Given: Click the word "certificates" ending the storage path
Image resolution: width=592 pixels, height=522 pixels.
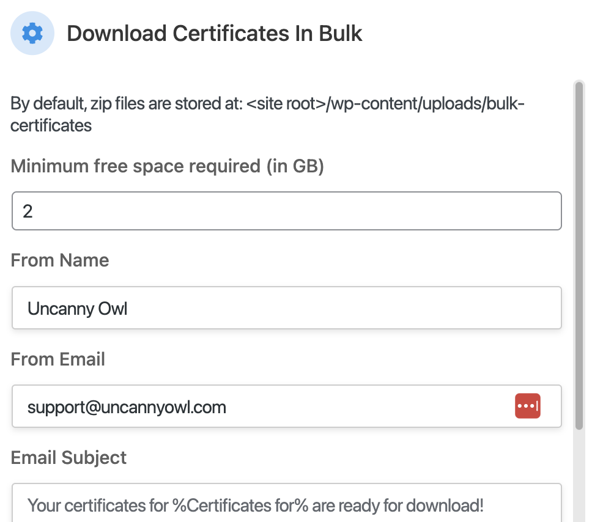Looking at the screenshot, I should pos(51,126).
